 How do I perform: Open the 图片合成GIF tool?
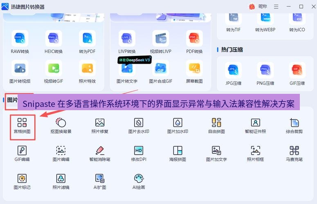pos(161,72)
